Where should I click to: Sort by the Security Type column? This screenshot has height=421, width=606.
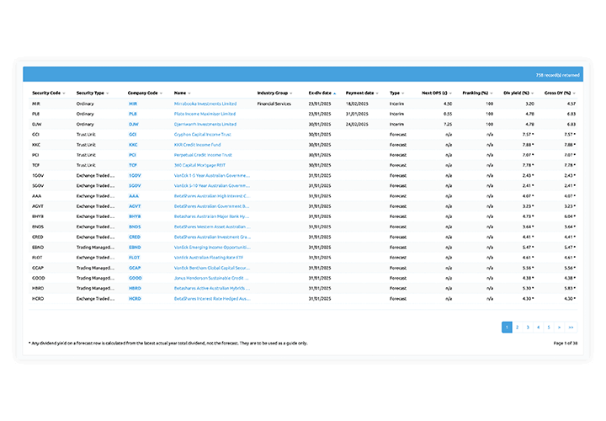(93, 93)
